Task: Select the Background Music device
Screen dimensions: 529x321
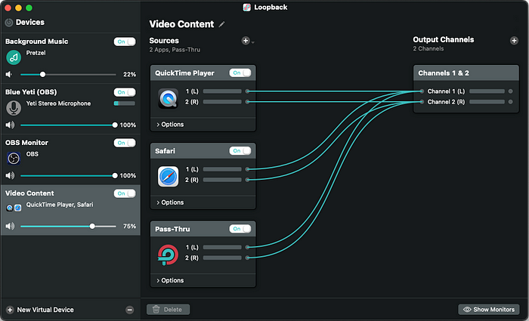Action: (x=70, y=58)
